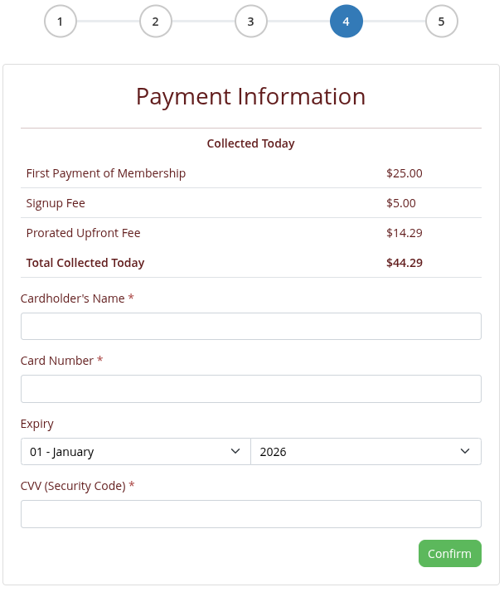504x592 pixels.
Task: Click the CVV (Security Code) label
Action: pos(73,486)
